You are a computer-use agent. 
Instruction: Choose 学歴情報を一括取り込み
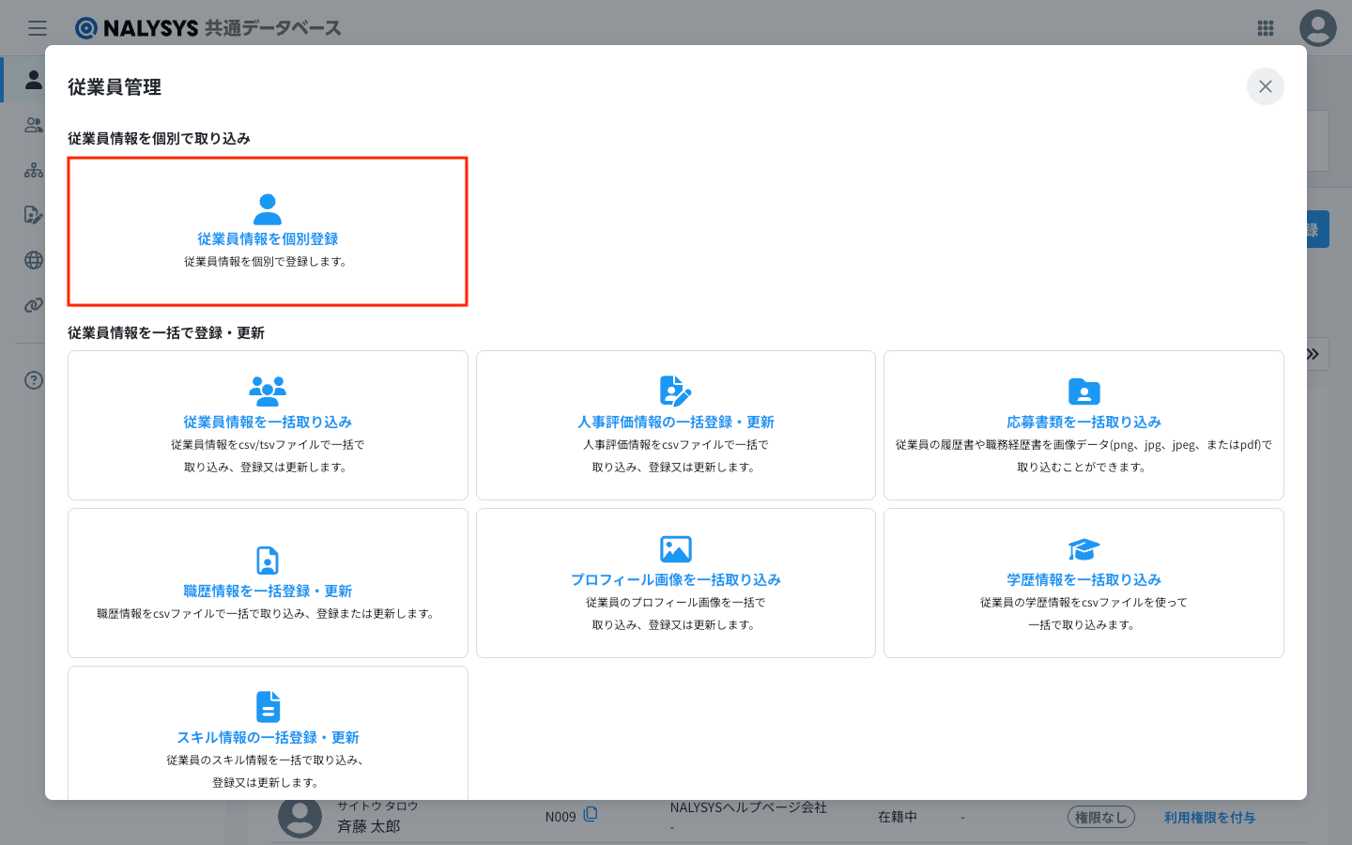click(1083, 580)
